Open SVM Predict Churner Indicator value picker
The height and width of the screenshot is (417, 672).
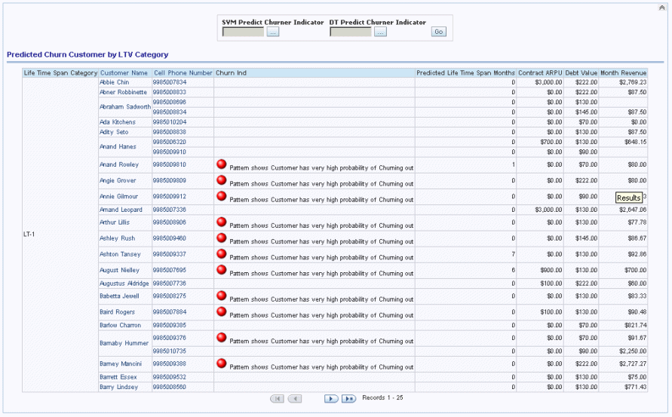273,32
